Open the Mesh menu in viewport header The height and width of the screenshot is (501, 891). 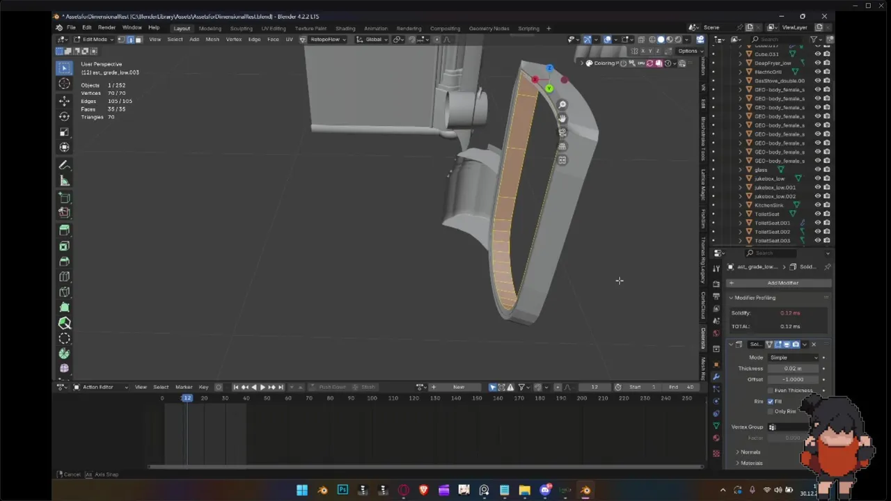[x=212, y=39]
